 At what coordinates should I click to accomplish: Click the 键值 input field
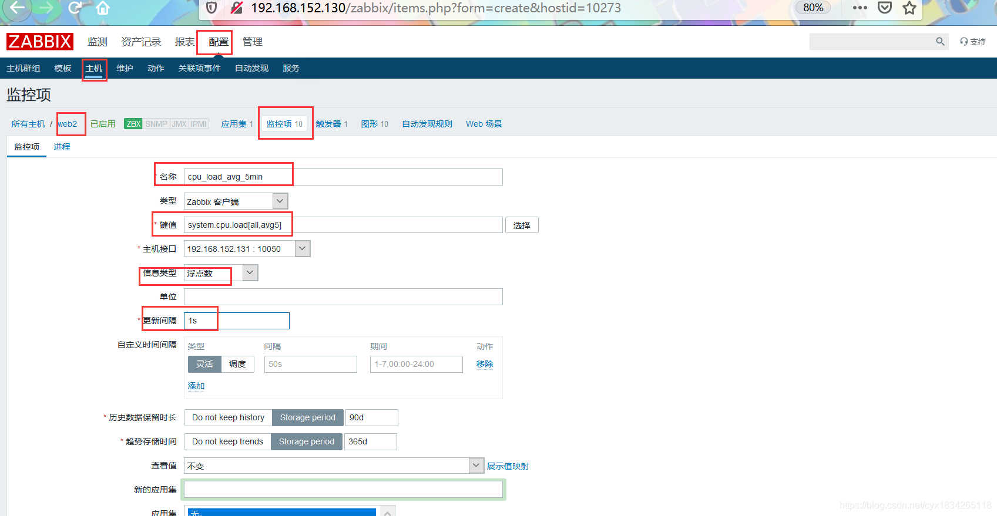coord(343,225)
